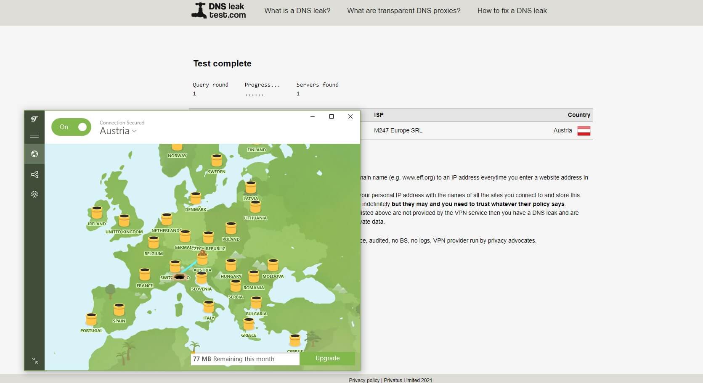Image resolution: width=703 pixels, height=383 pixels.
Task: Select the Spain tunnel on map
Action: (119, 309)
